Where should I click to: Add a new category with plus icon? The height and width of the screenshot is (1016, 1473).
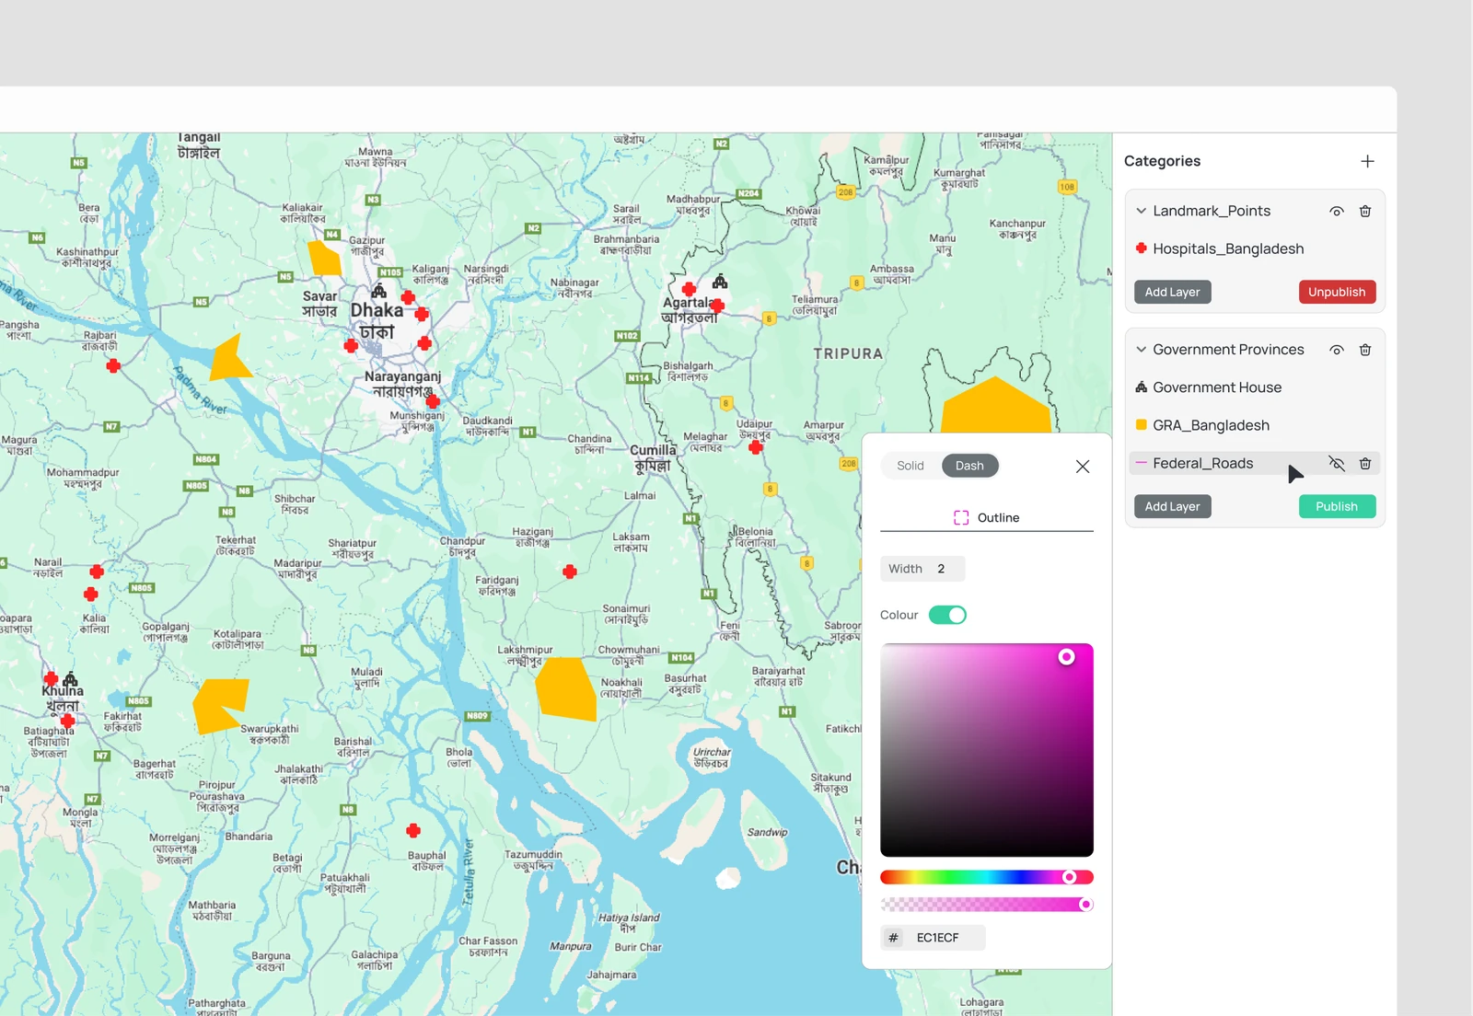point(1367,161)
